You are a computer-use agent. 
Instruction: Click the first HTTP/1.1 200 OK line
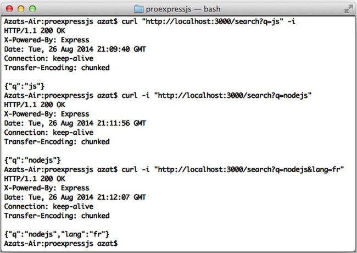pos(35,31)
